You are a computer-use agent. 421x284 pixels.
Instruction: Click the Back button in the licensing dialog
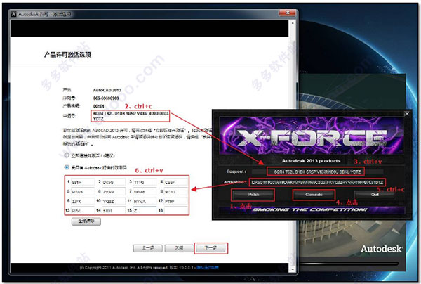coord(147,248)
